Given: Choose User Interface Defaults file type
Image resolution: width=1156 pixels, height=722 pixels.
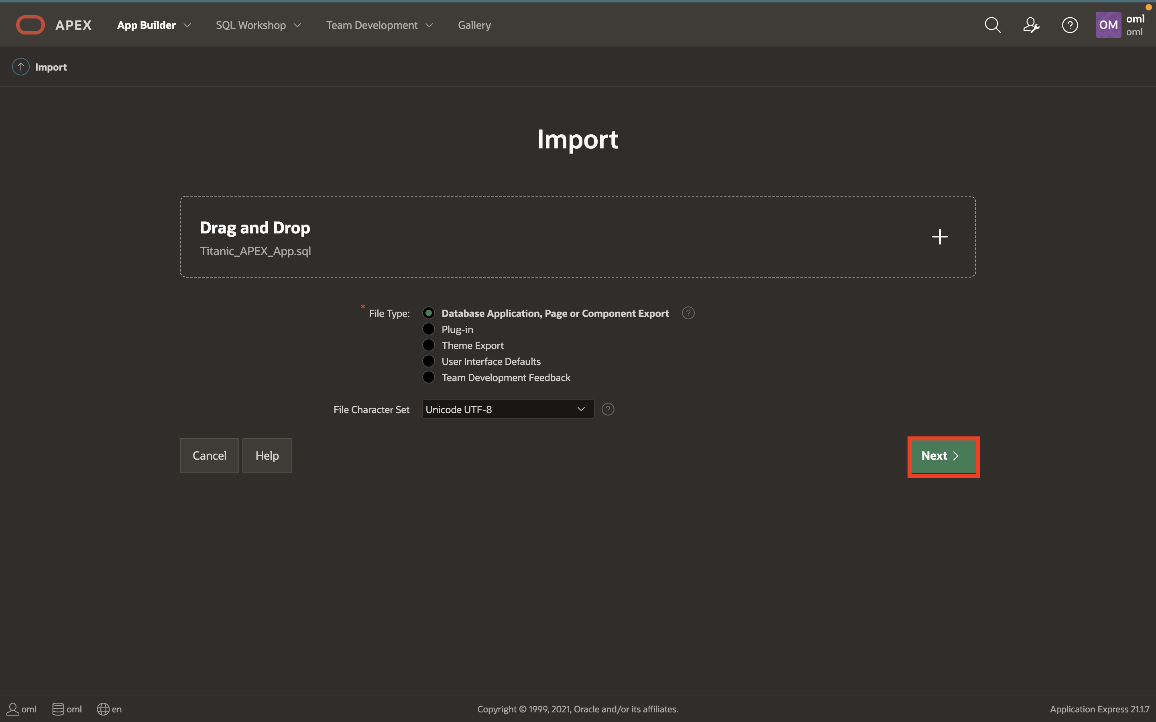Looking at the screenshot, I should pyautogui.click(x=429, y=361).
